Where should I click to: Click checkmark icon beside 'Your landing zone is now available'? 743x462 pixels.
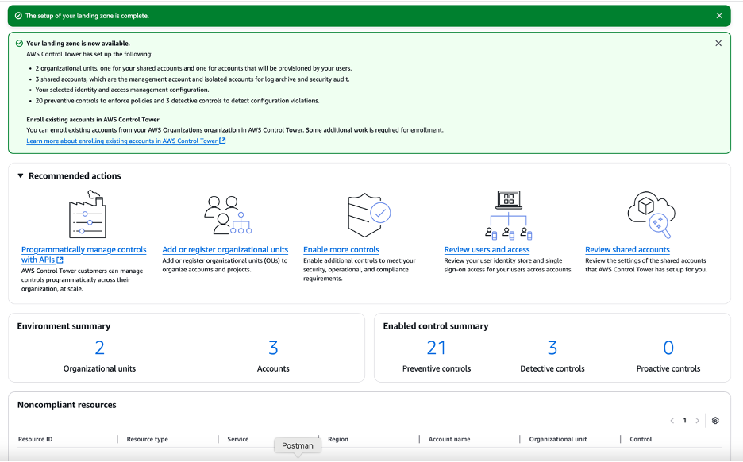[19, 43]
